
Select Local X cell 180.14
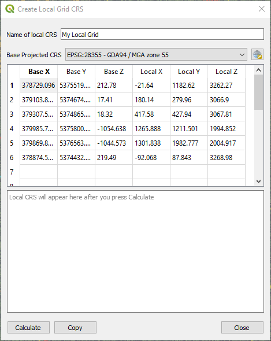coord(151,99)
